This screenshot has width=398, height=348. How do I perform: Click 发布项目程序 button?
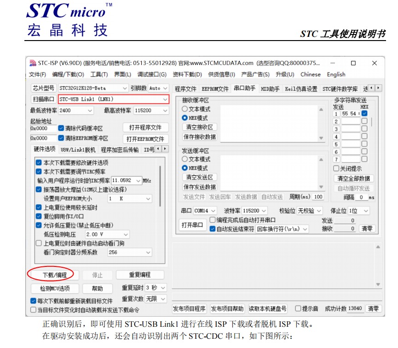[x=189, y=309]
